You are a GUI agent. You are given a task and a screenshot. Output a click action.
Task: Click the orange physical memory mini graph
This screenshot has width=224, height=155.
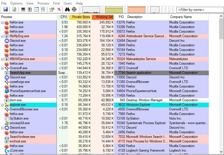point(137,10)
